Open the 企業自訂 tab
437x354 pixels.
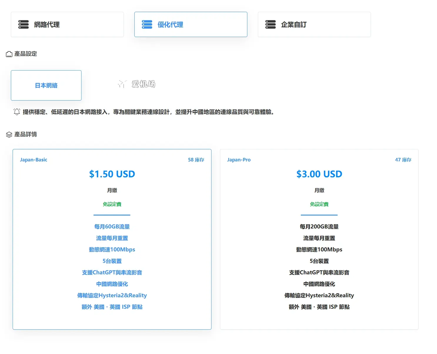pyautogui.click(x=294, y=25)
